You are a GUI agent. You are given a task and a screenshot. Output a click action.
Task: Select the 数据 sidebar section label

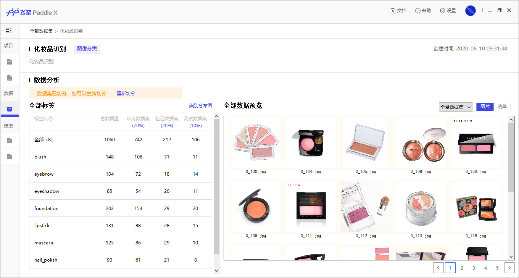click(8, 94)
